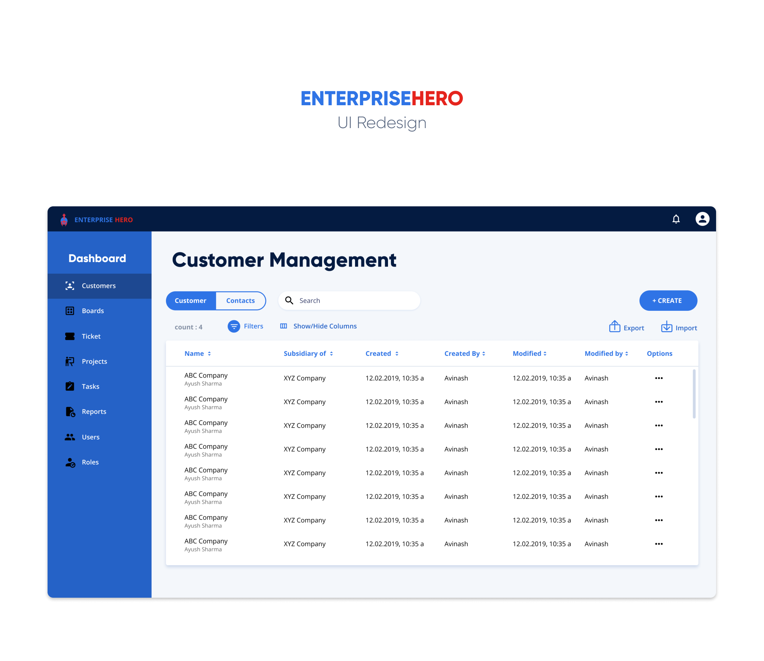The height and width of the screenshot is (661, 764).
Task: Select the Tasks sidebar icon
Action: click(x=70, y=386)
